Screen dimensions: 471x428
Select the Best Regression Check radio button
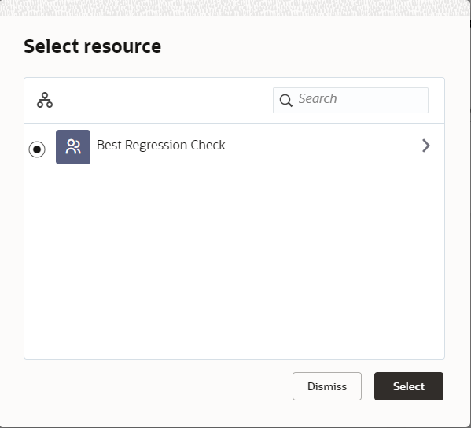tap(37, 149)
